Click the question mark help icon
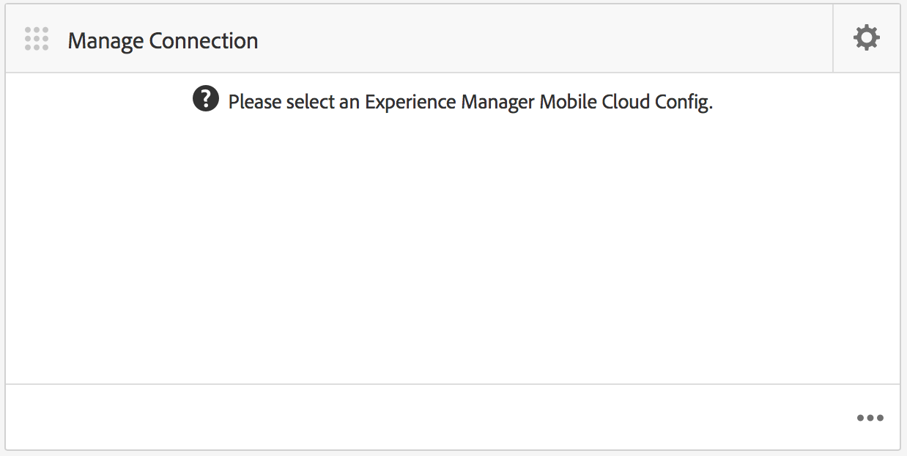907x456 pixels. pos(206,99)
